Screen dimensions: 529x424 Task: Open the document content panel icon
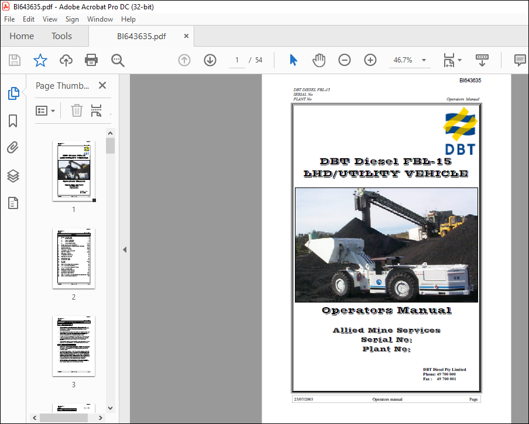click(x=13, y=203)
